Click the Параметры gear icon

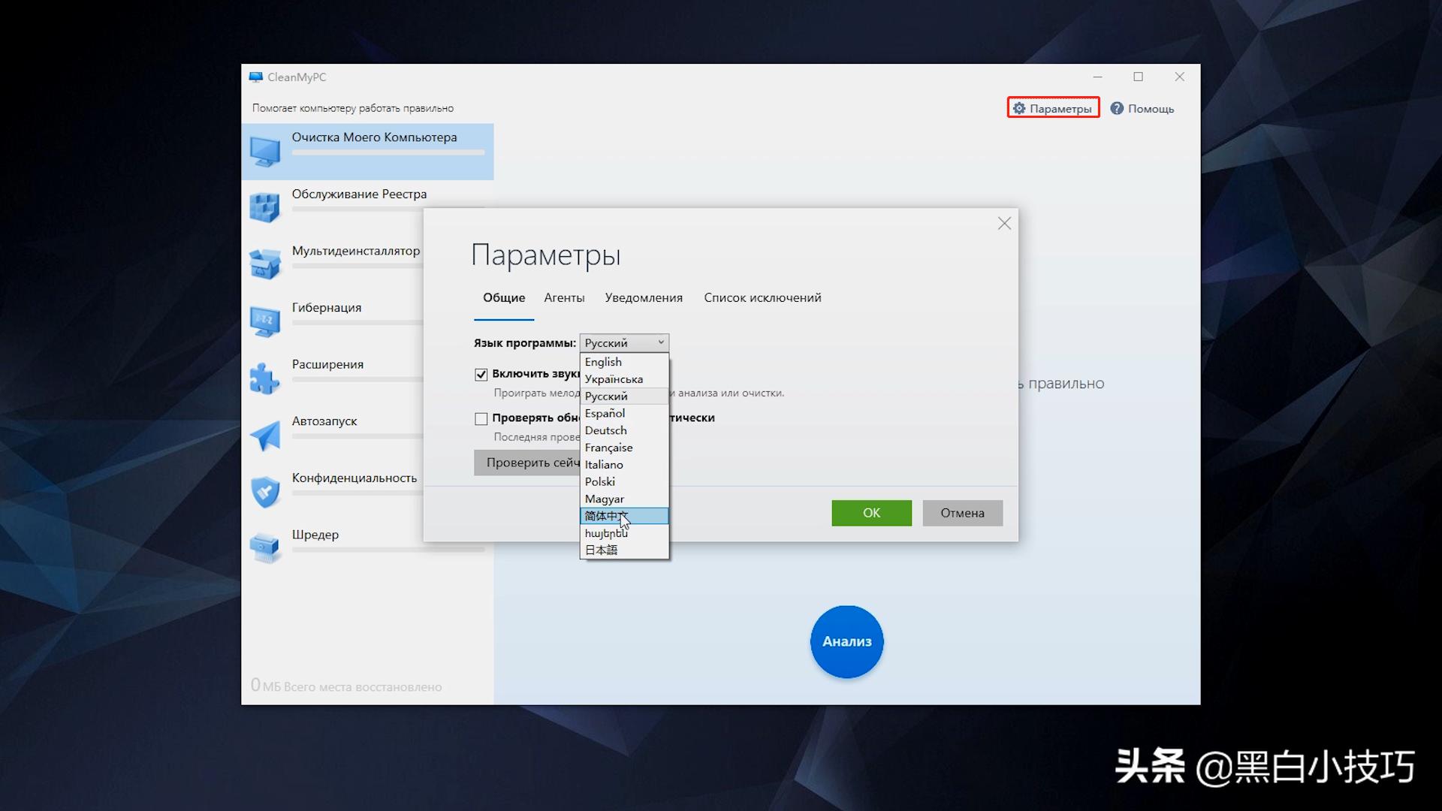point(1019,107)
